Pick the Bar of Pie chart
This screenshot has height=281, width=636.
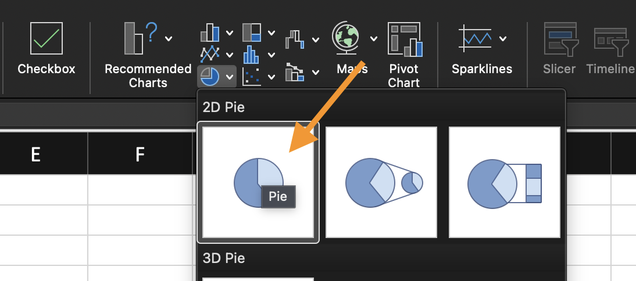pos(504,182)
